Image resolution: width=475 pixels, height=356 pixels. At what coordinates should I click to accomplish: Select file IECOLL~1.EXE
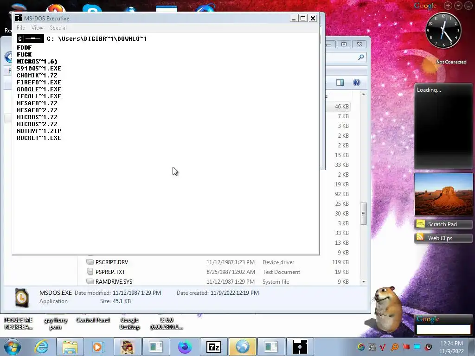pos(39,96)
